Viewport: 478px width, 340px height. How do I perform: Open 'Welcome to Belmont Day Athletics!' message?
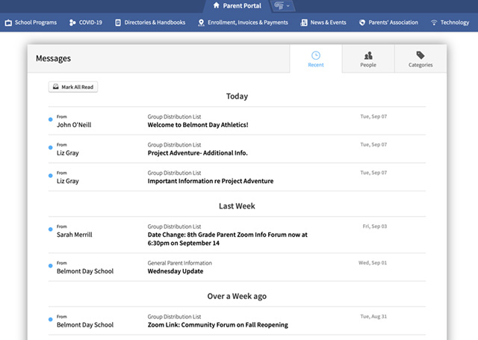pos(197,125)
